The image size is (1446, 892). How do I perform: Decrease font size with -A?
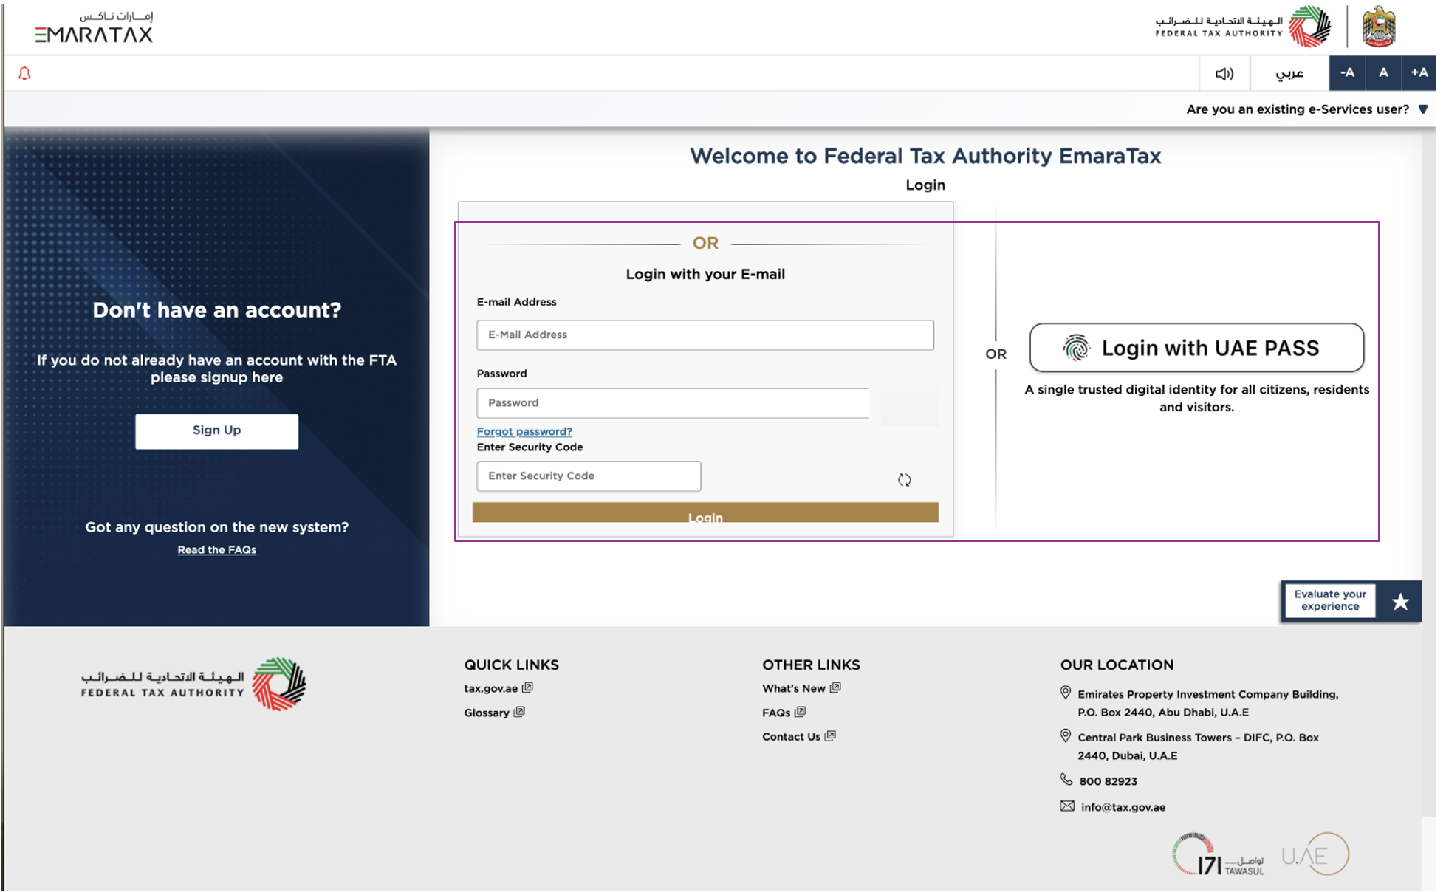tap(1347, 73)
